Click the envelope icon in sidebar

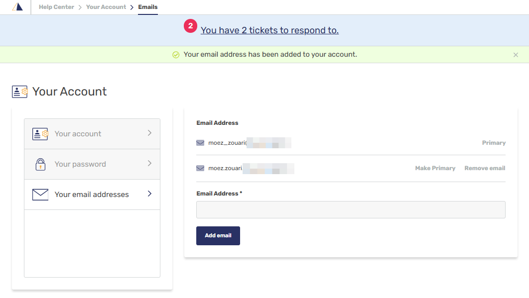pos(40,195)
